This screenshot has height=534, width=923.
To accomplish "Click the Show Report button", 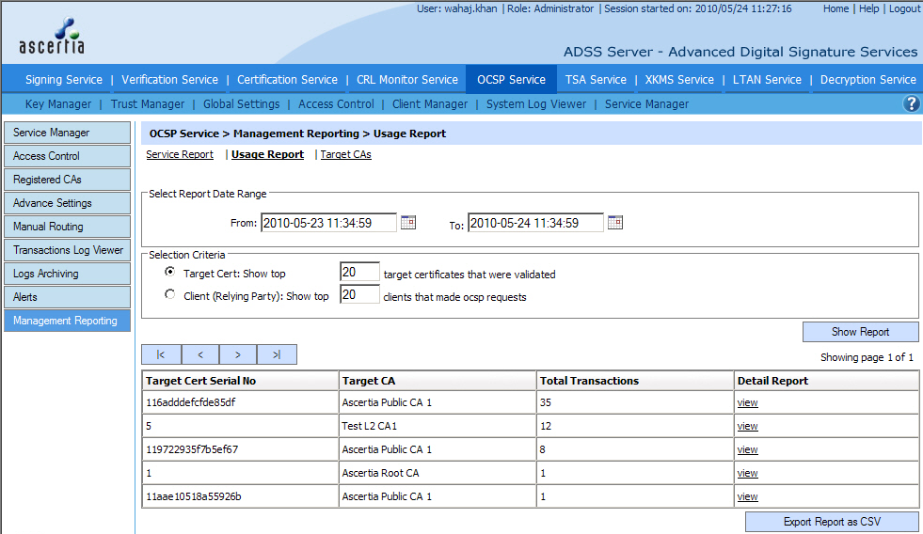I will point(860,332).
